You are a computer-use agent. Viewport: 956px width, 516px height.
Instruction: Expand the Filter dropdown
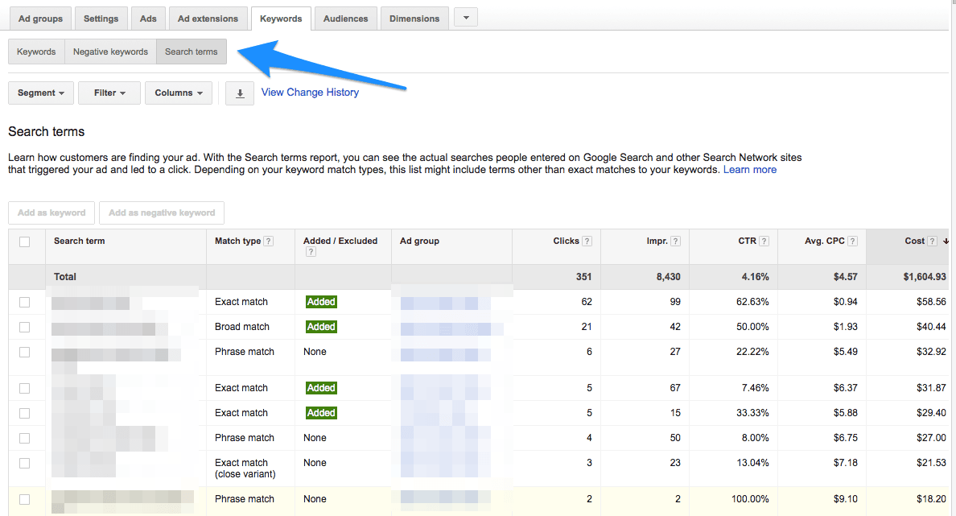point(109,93)
